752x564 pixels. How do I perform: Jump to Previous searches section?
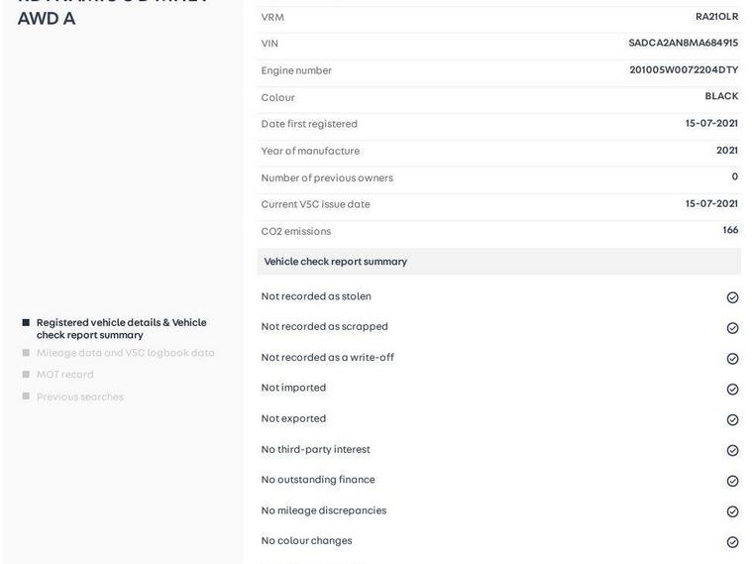[79, 397]
